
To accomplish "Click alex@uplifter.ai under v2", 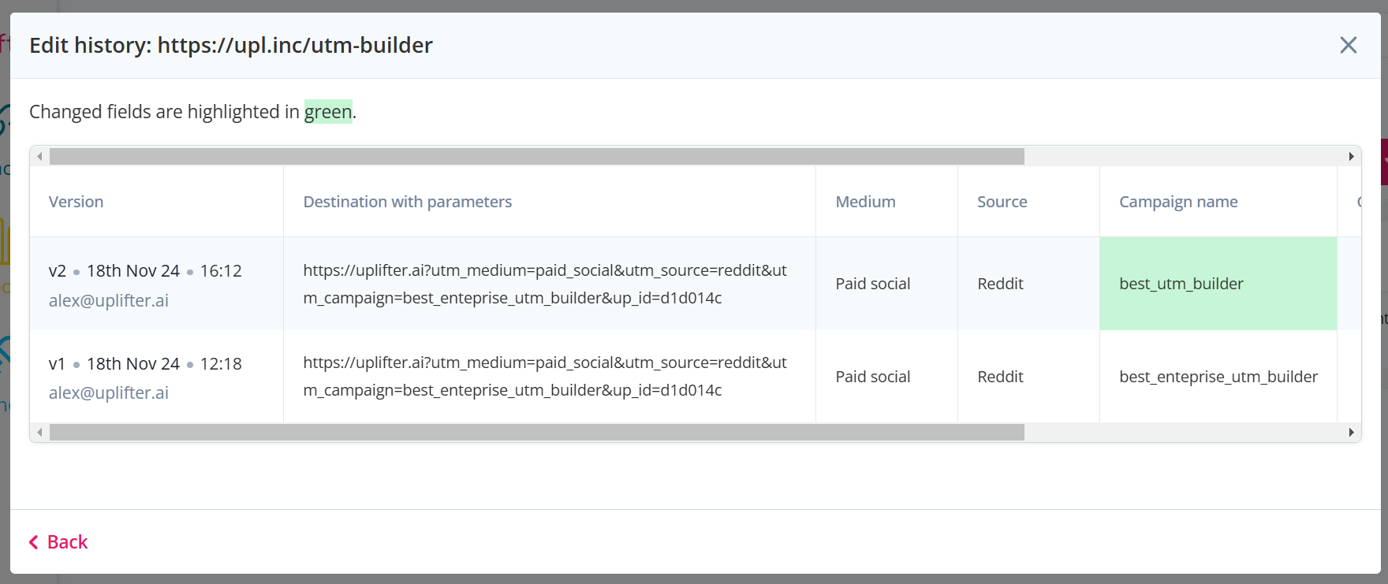I will click(109, 300).
